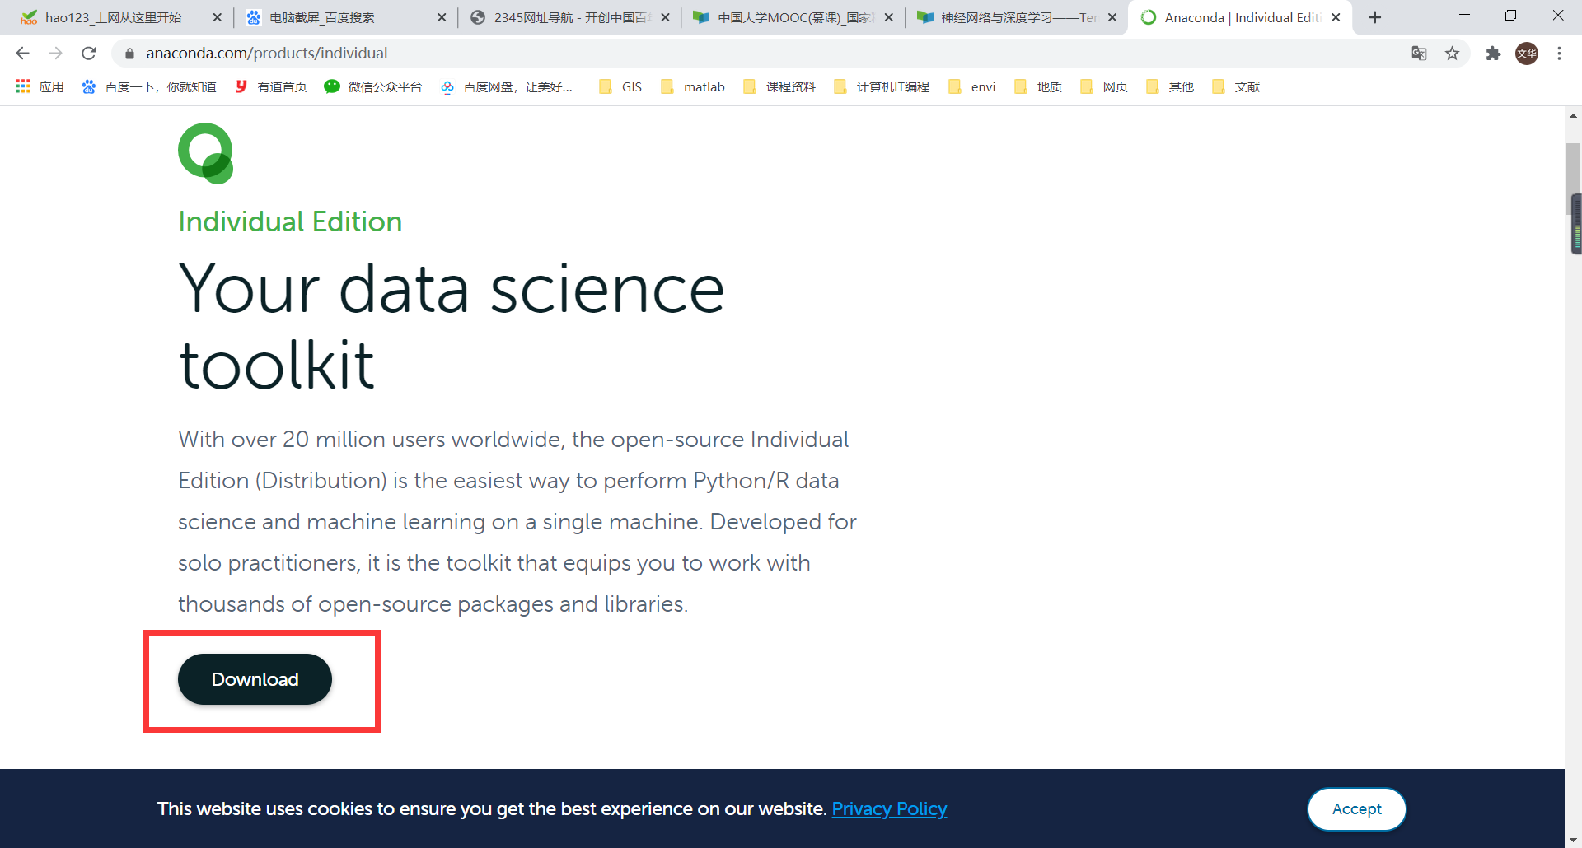Click the scrollbar down arrow

(1574, 840)
